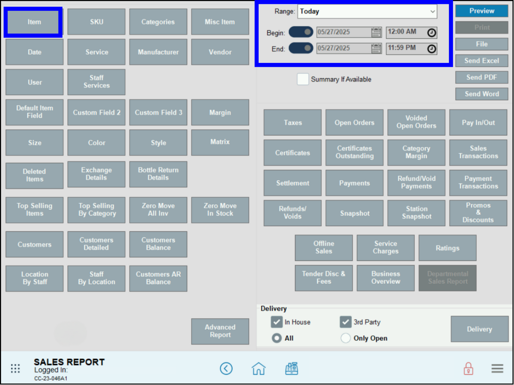The image size is (514, 385).
Task: Open Zero Move In Stock report
Action: [220, 210]
